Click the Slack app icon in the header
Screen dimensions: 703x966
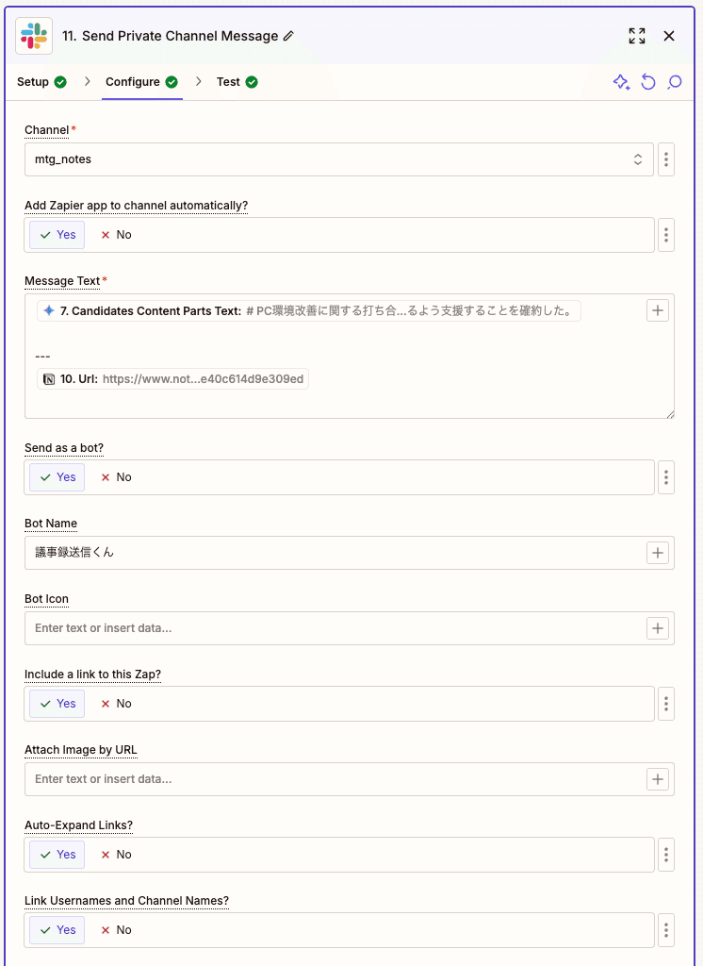point(33,35)
